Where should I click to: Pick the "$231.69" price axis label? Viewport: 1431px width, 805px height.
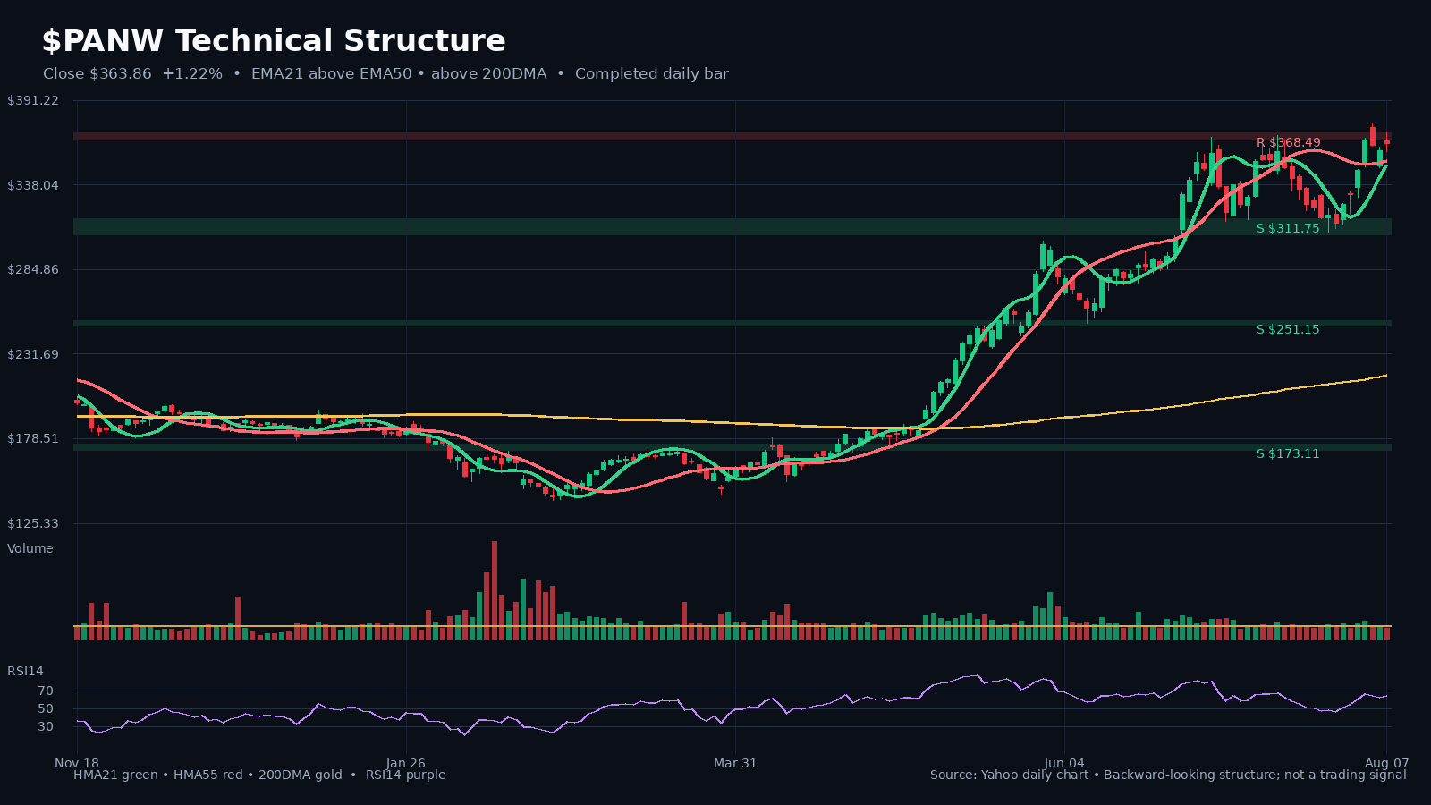pos(33,354)
